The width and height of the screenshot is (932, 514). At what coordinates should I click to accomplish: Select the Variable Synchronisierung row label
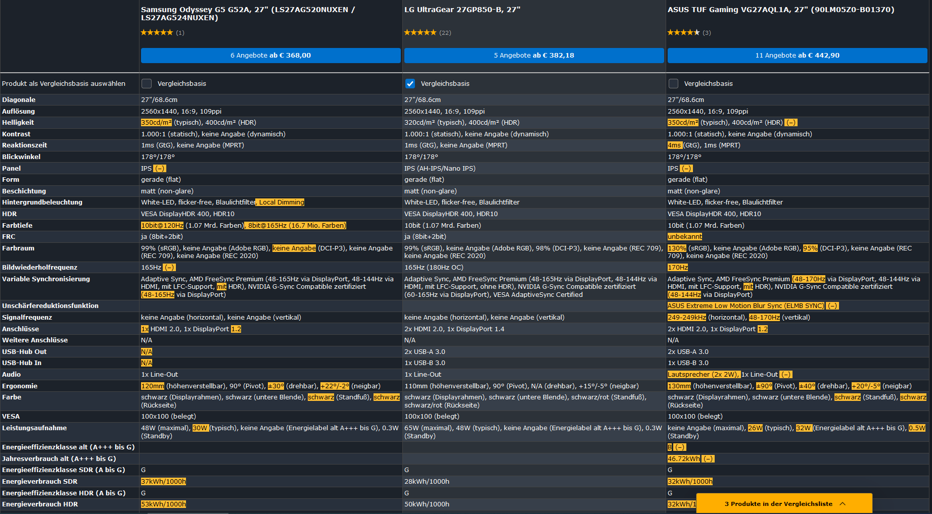(46, 279)
